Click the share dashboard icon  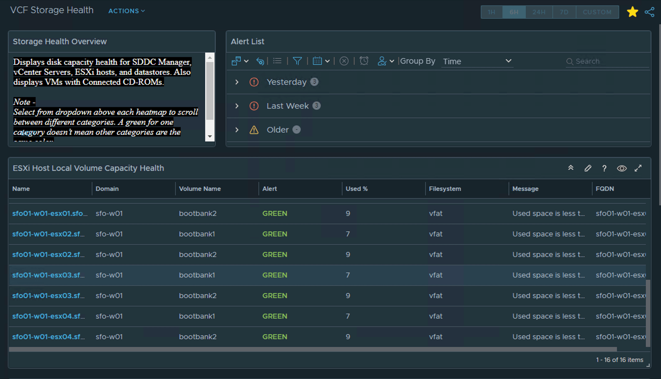[649, 12]
